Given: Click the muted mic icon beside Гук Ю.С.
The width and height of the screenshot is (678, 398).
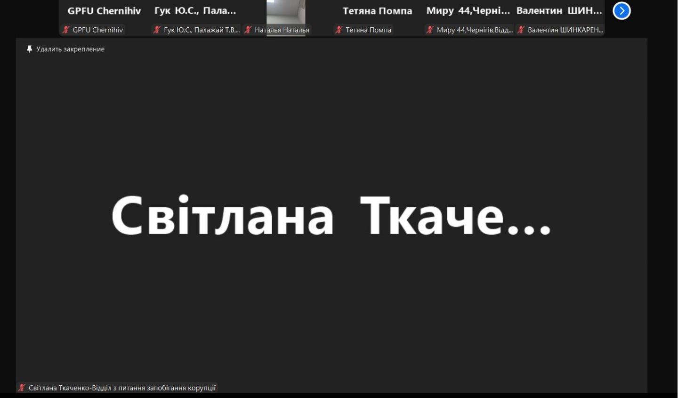Looking at the screenshot, I should (157, 30).
